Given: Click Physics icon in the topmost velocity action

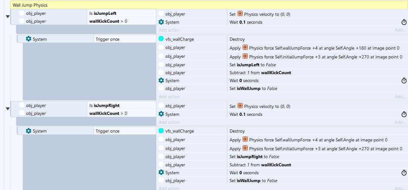Looking at the screenshot, I should (240, 14).
